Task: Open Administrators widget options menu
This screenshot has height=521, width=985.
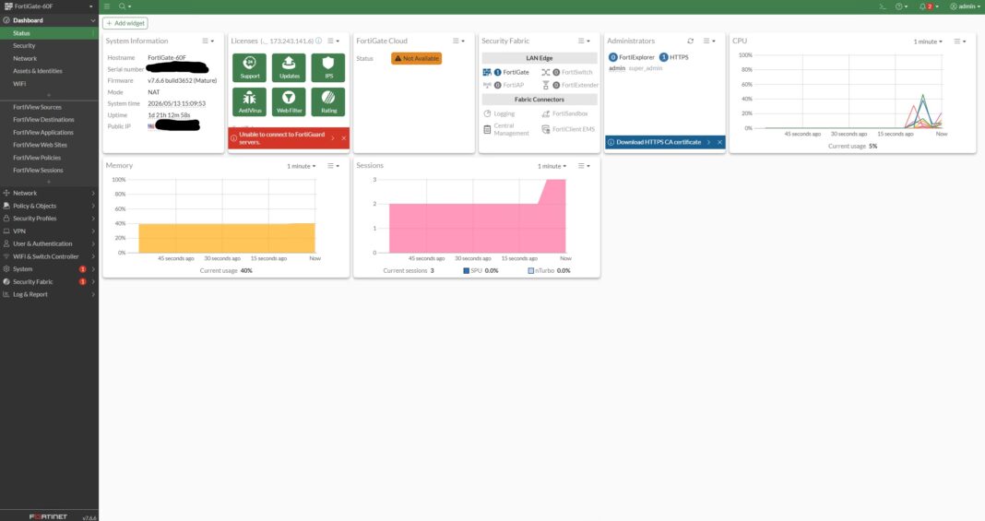Action: [709, 41]
